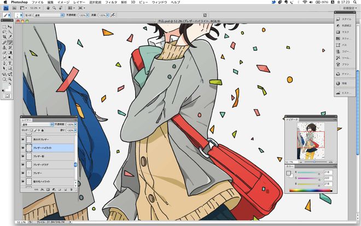Image resolution: width=361 pixels, height=226 pixels.
Task: Open the ウィンドウ menu
Action: pyautogui.click(x=159, y=2)
